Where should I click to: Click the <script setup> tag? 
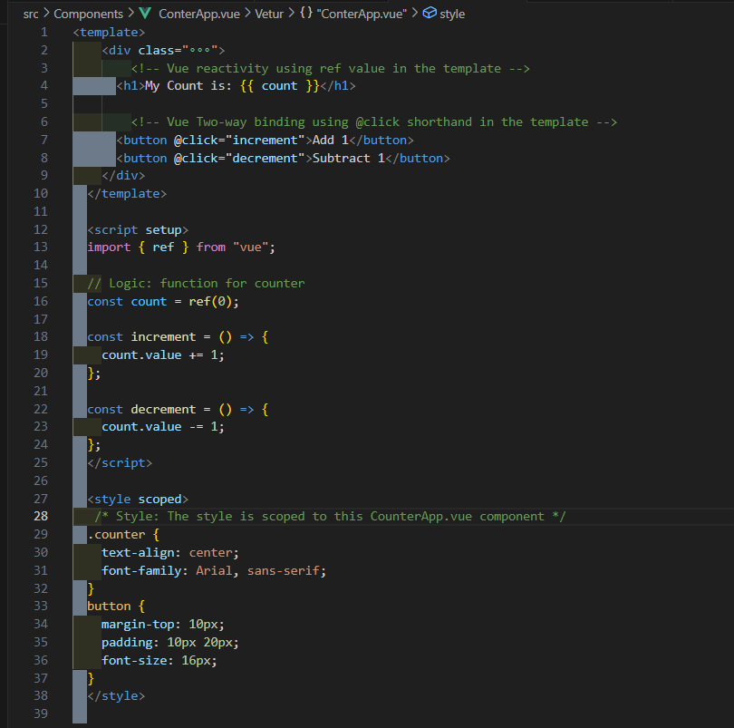coord(138,230)
